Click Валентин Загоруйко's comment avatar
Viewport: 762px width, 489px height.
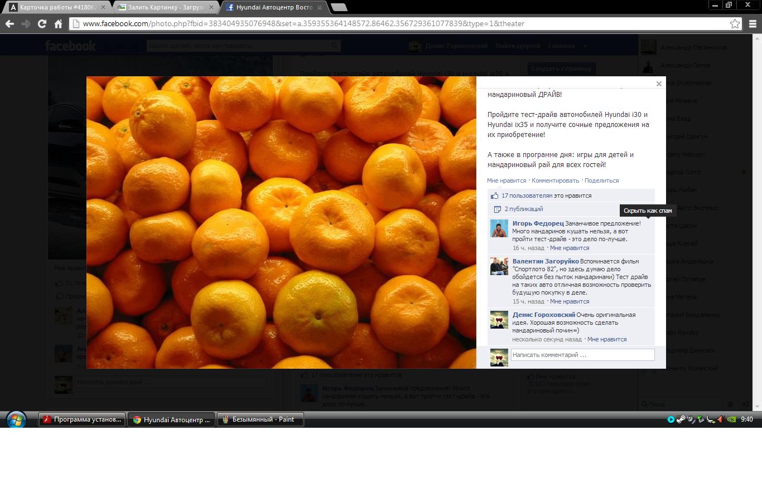[499, 266]
